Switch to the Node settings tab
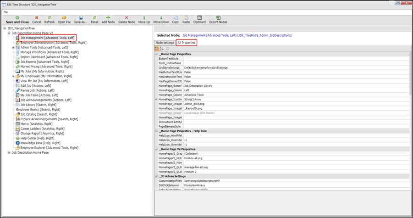Viewport: 413px width, 218px height. 165,42
